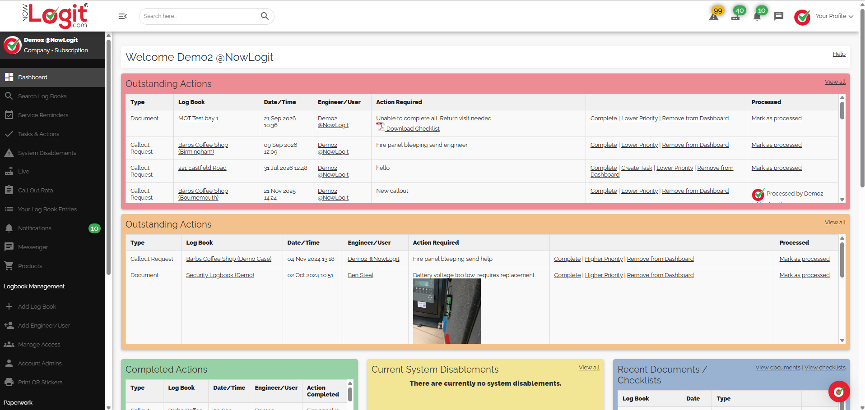
Task: Click the NowLogit logo in header
Action: (55, 16)
